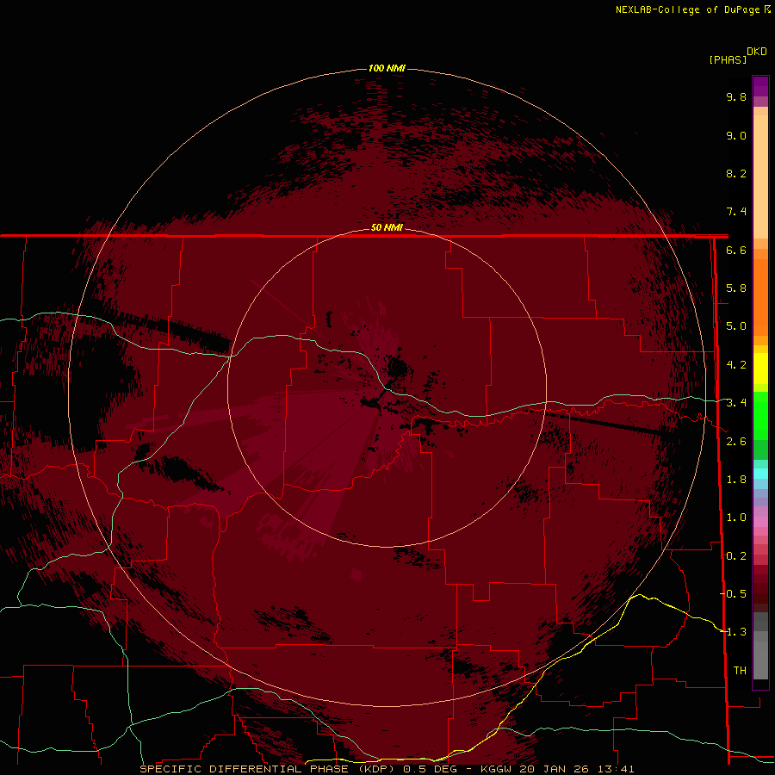Select the 0.2 legend value

[x=736, y=556]
